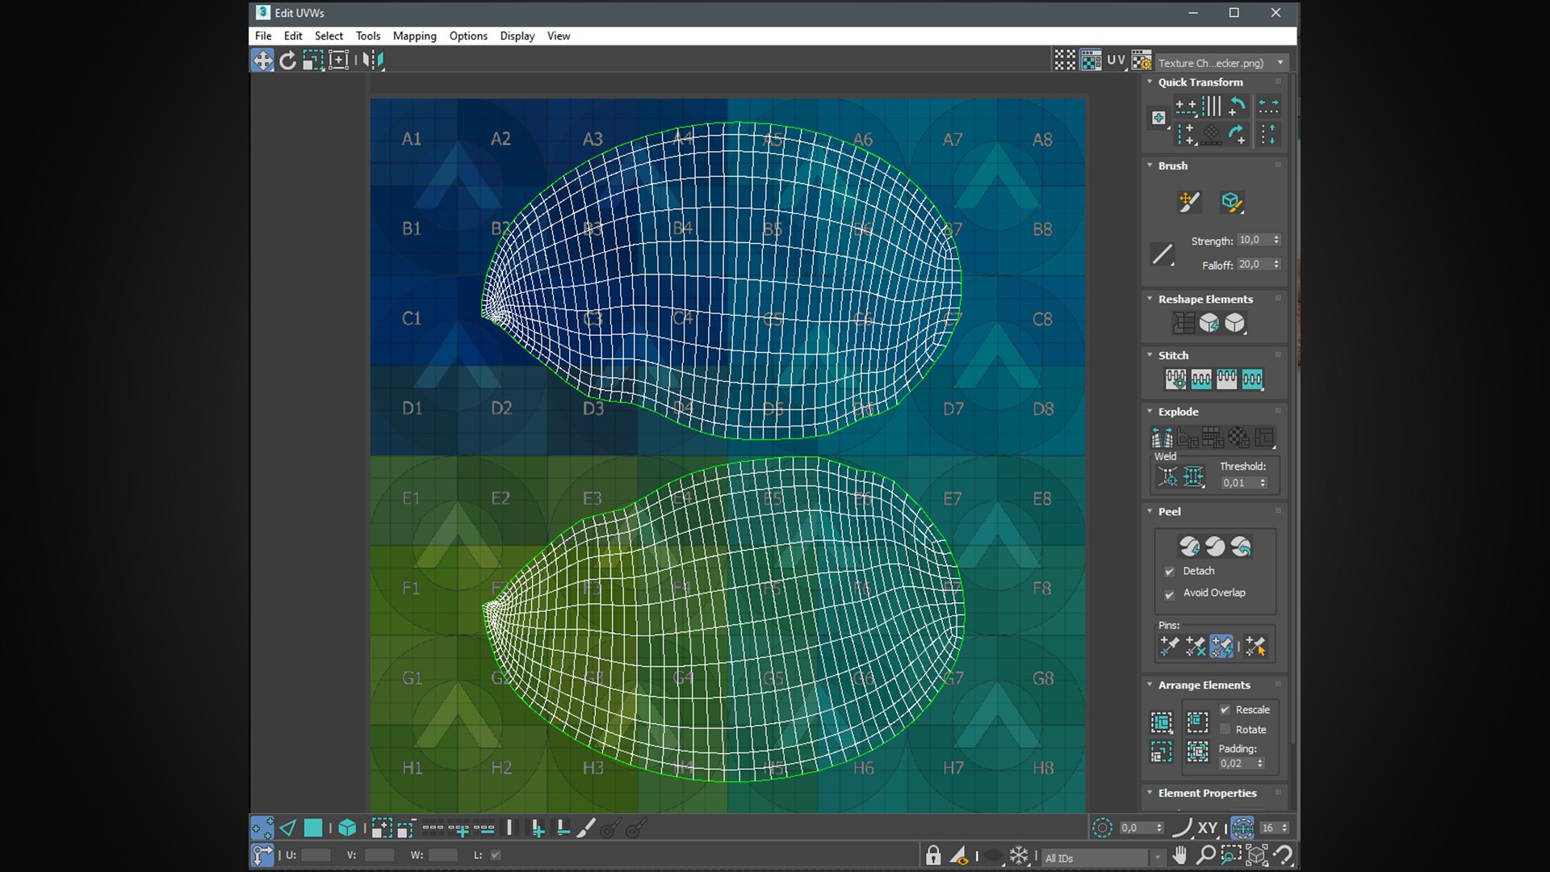This screenshot has width=1550, height=872.
Task: Select the Rotate Selected Subobject tool
Action: click(x=287, y=60)
